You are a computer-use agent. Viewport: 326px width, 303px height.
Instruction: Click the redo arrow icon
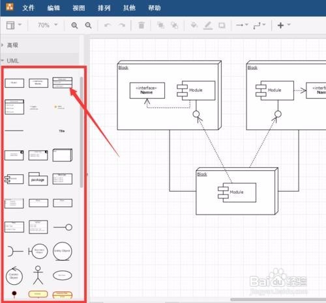tap(122, 25)
